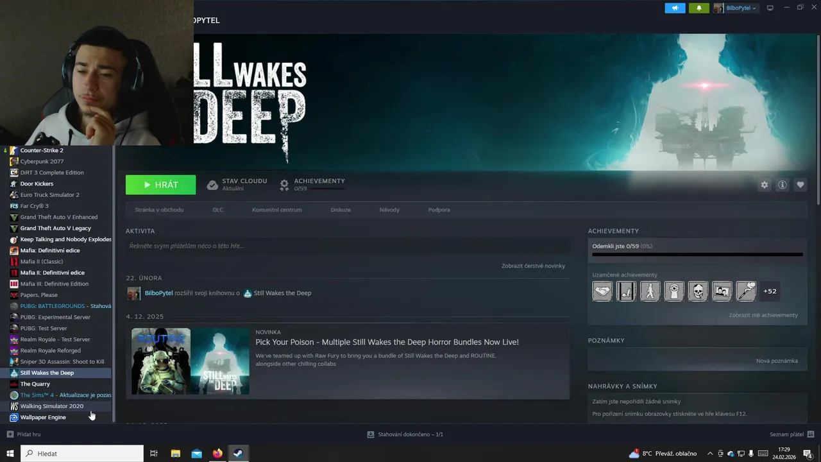
Task: Expand the BilboPytel account dropdown
Action: pos(735,8)
